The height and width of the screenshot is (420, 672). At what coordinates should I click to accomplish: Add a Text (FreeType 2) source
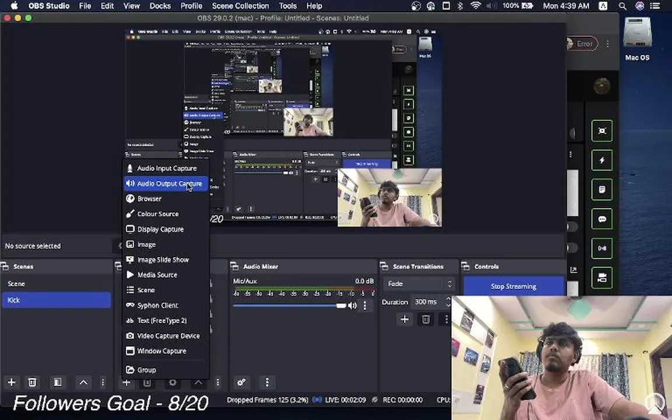point(166,321)
